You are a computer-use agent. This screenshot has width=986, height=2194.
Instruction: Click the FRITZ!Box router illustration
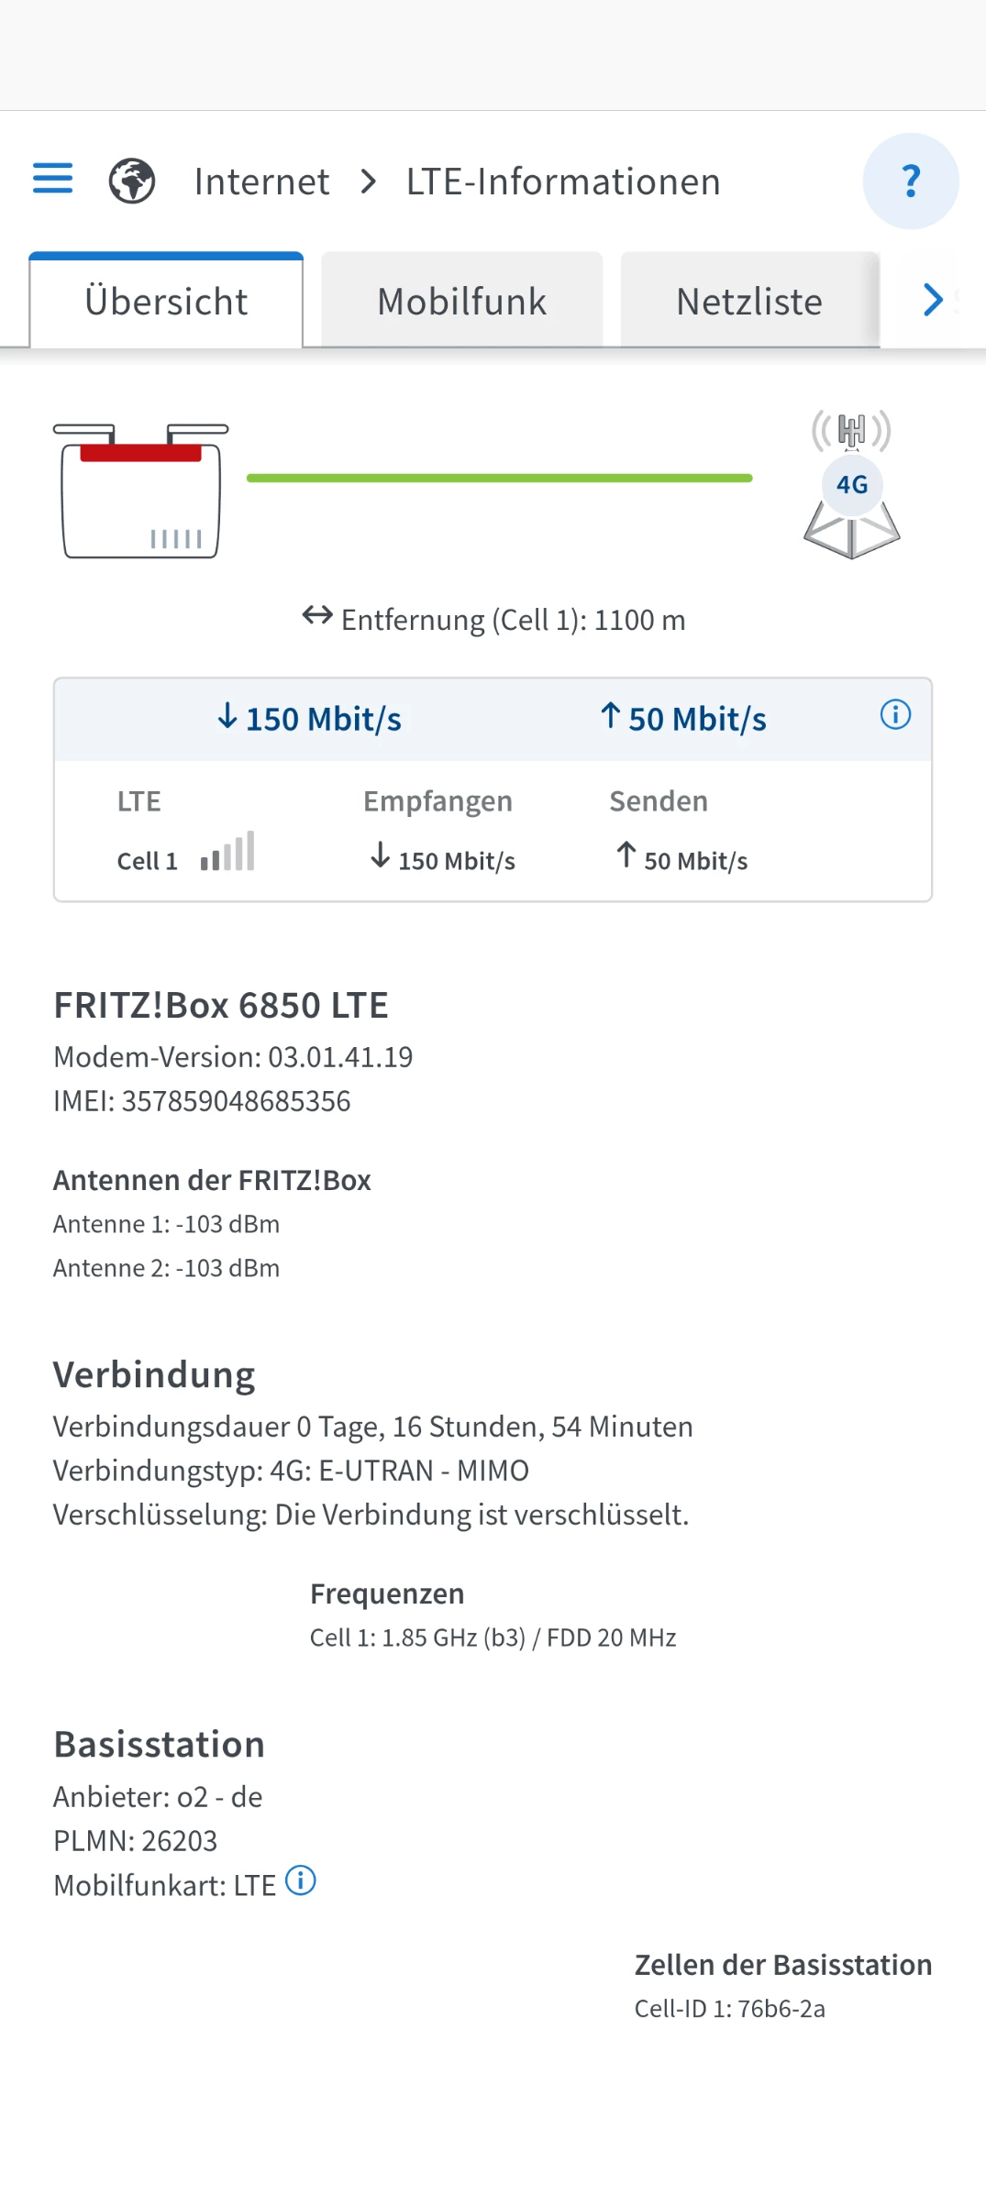coord(140,491)
